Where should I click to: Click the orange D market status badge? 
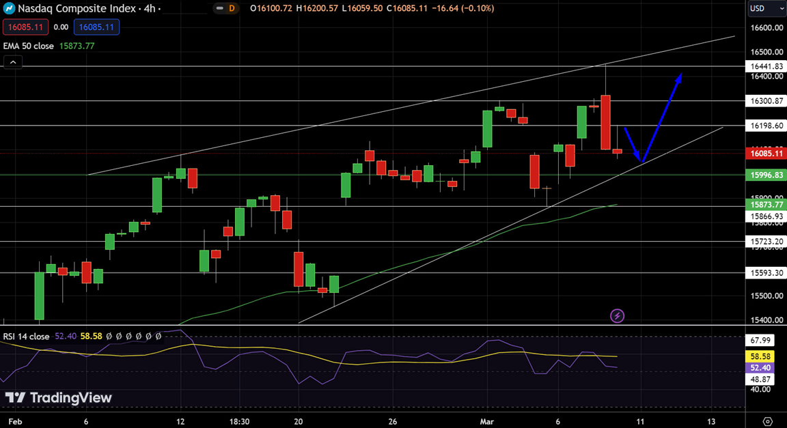coord(232,8)
